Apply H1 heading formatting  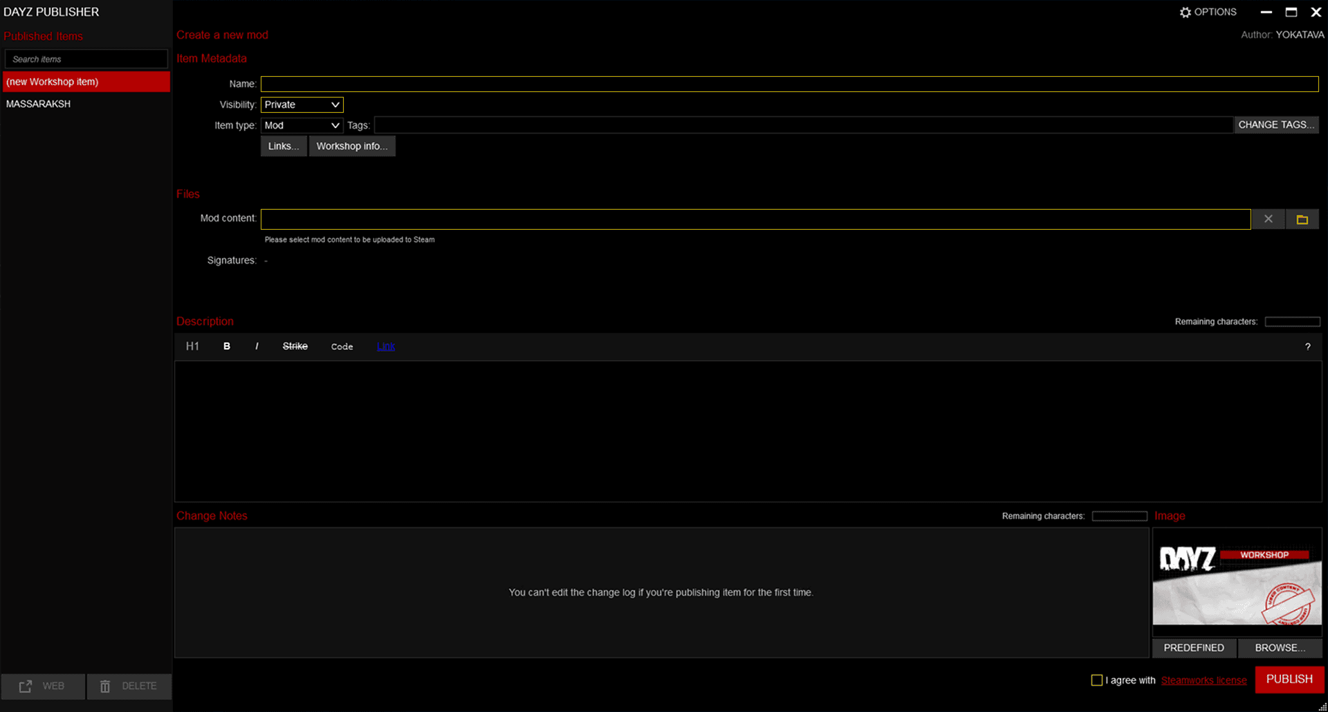192,347
